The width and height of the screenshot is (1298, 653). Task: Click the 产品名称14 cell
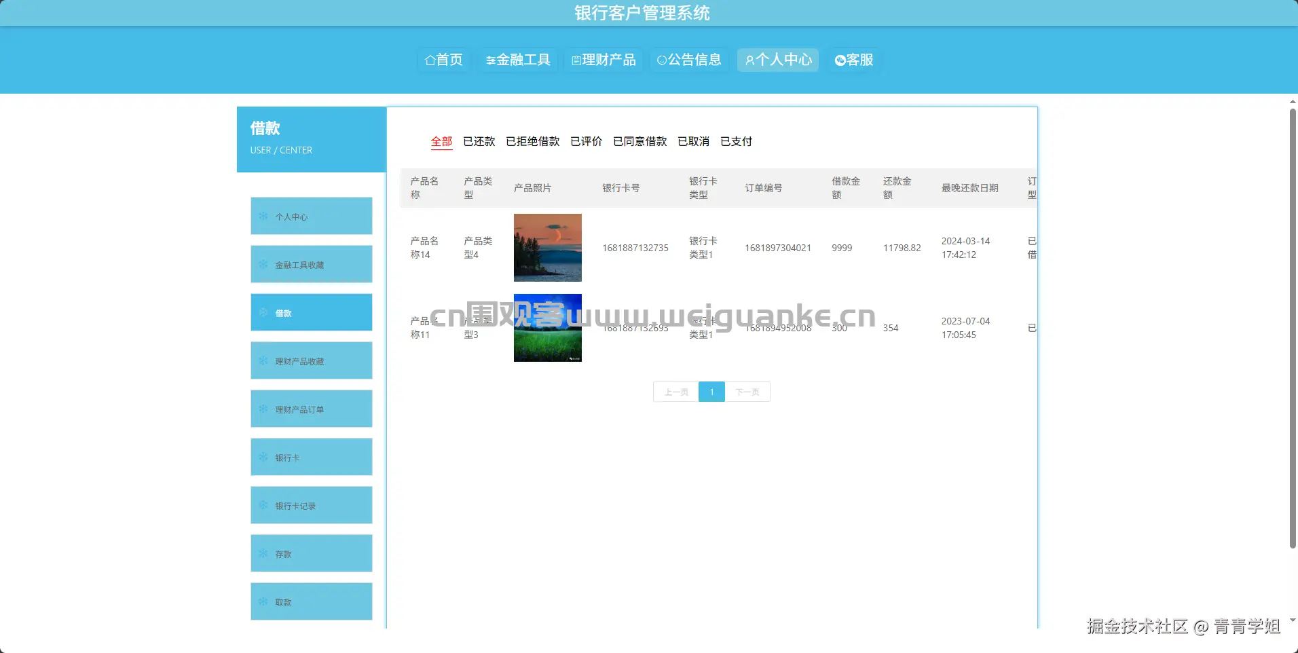coord(424,248)
